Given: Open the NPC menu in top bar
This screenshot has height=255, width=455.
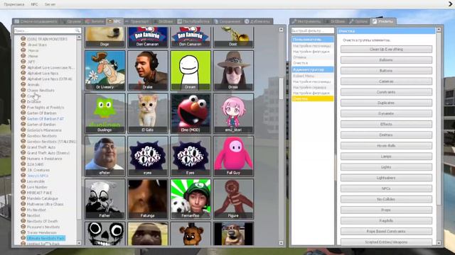Looking at the screenshot, I should [x=34, y=4].
